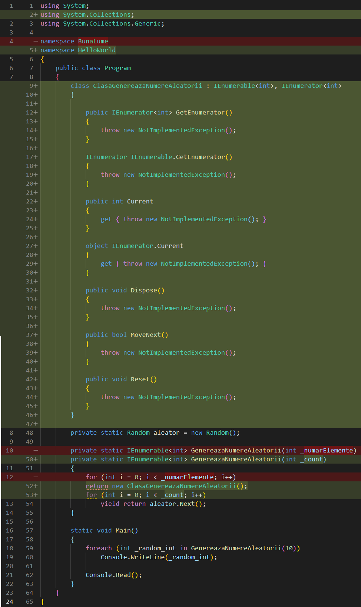This screenshot has width=361, height=607.
Task: Click the '2+' added-line marker in gutter
Action: 33,14
